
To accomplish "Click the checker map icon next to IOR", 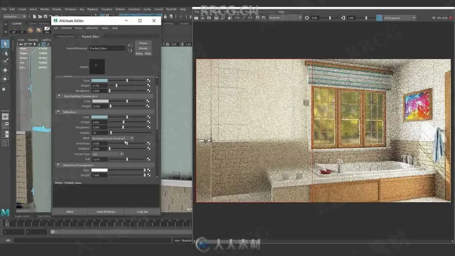I will 149,159.
